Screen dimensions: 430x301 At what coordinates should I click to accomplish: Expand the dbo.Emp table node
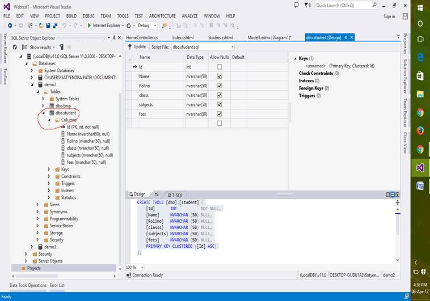click(x=43, y=105)
